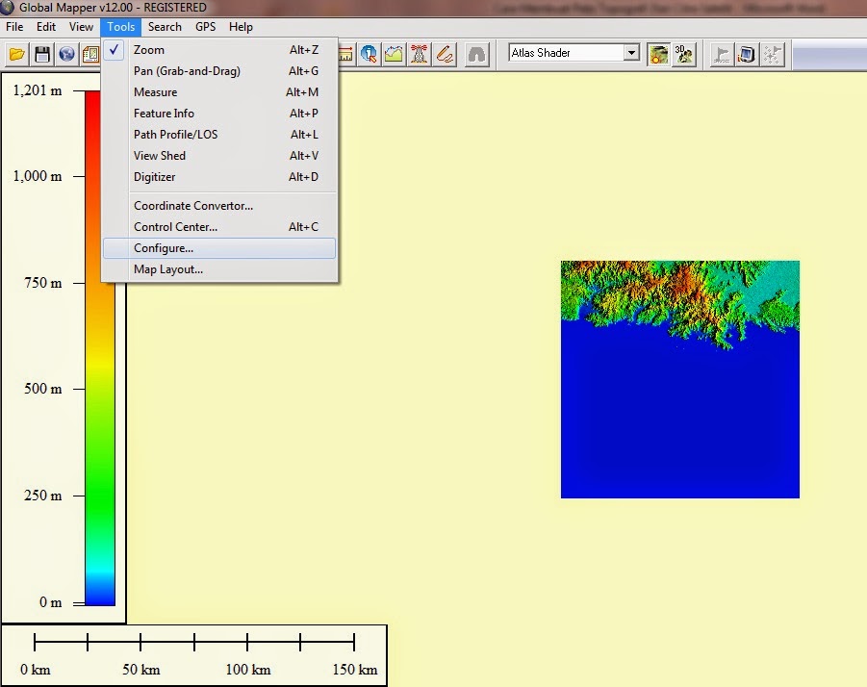Open the Atlas Shader dropdown arrow

tap(631, 53)
